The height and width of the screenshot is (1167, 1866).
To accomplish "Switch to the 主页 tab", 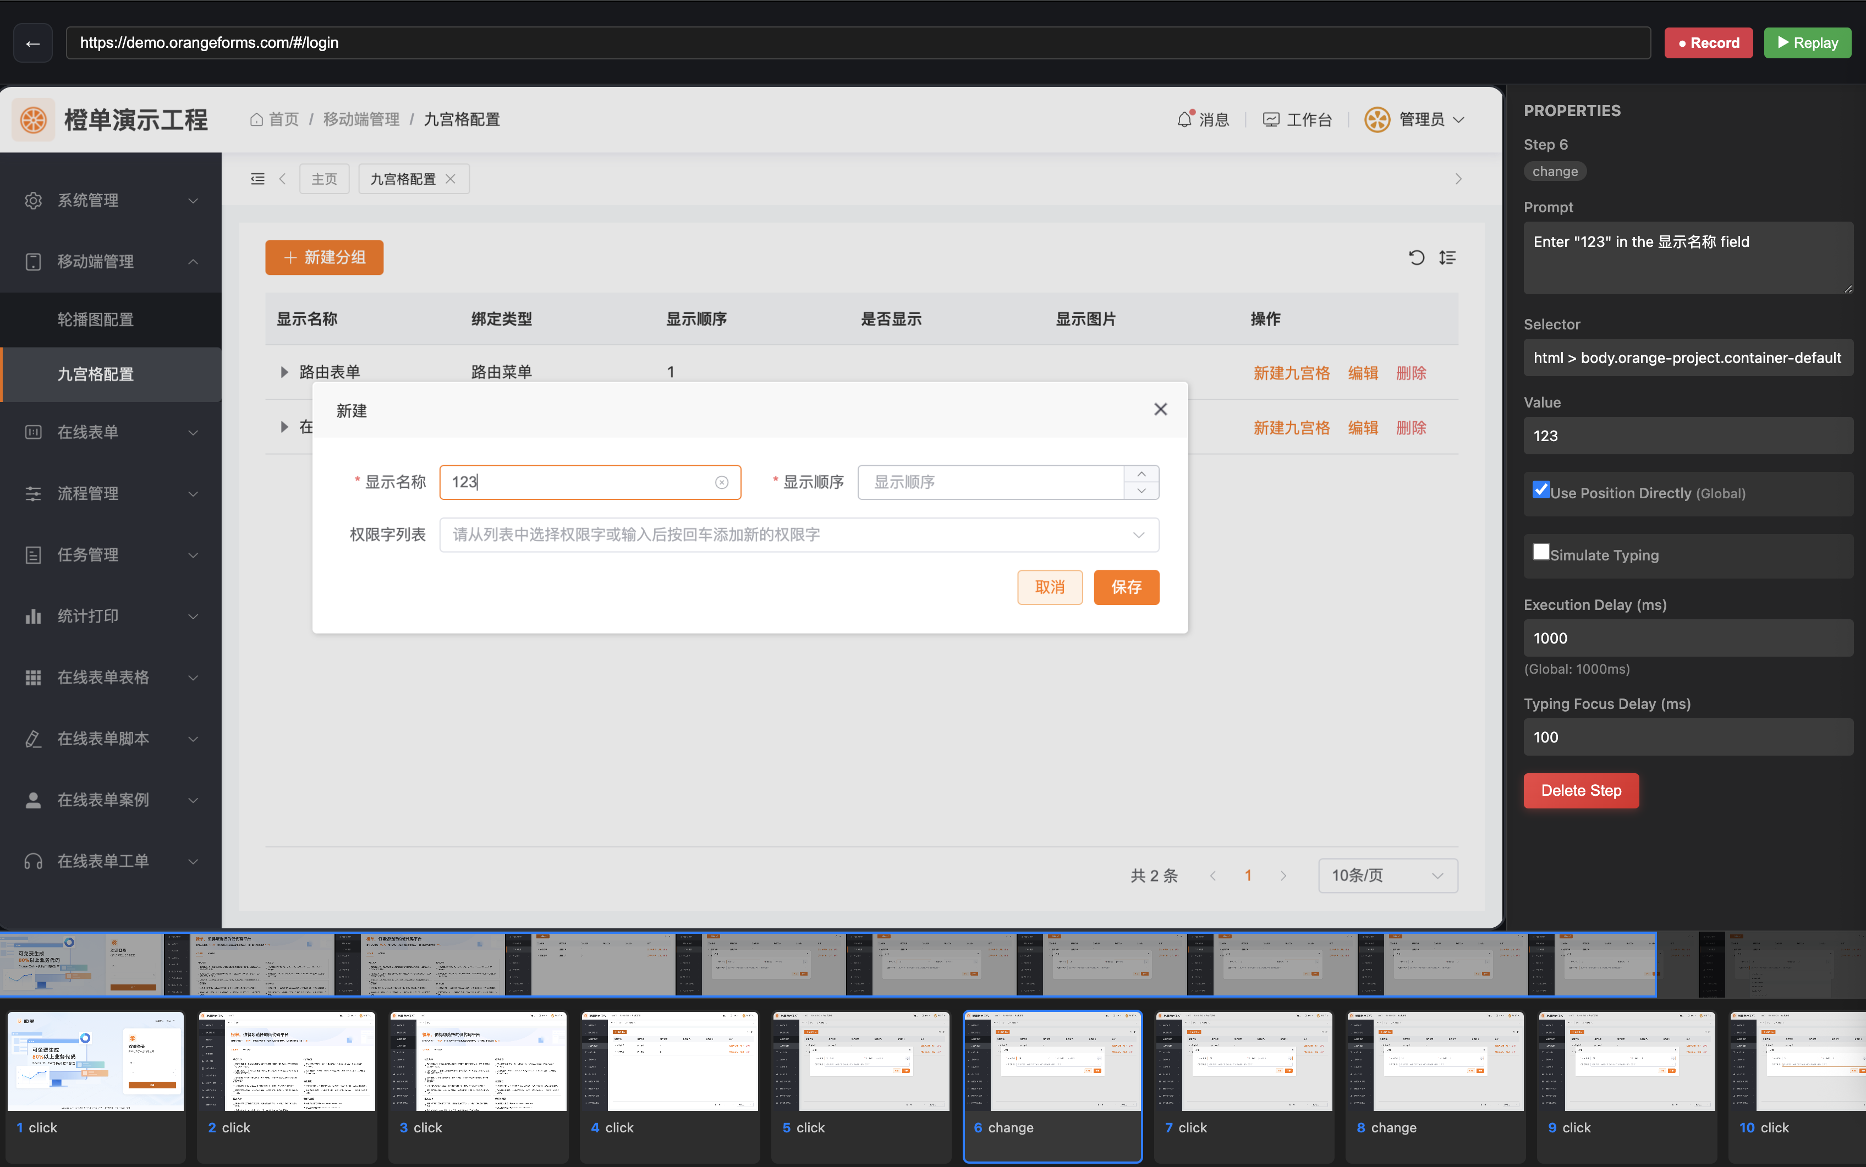I will click(324, 178).
